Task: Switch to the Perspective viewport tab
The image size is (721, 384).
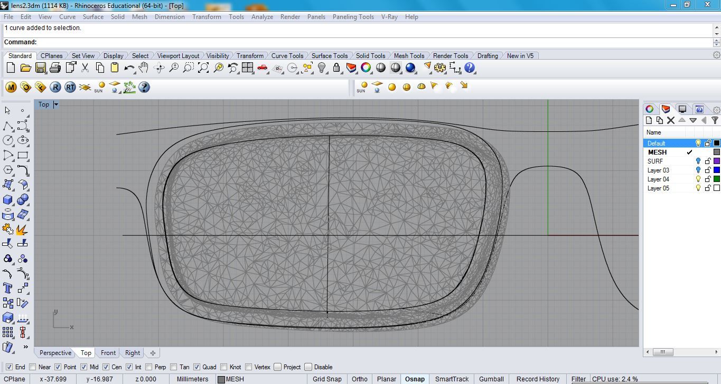Action: pos(54,352)
